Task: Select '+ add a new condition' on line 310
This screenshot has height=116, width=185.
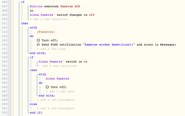Action: pyautogui.click(x=49, y=19)
